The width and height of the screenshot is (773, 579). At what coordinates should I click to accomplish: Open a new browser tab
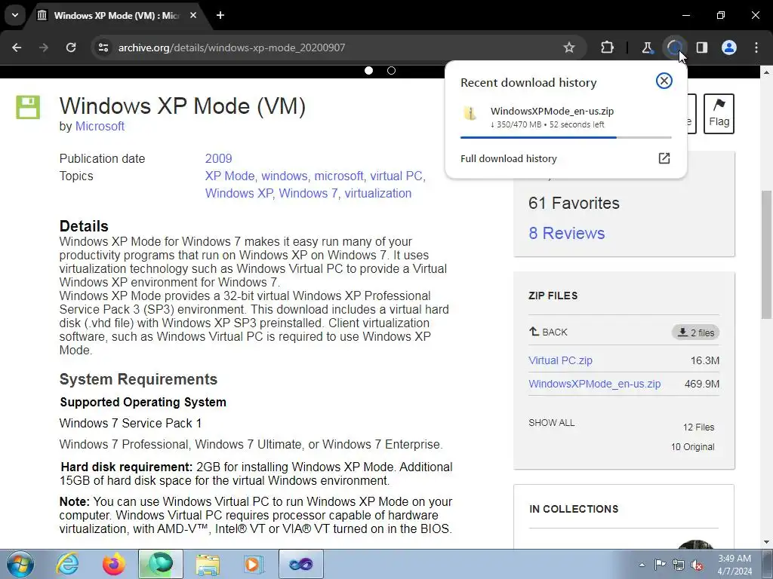tap(220, 15)
